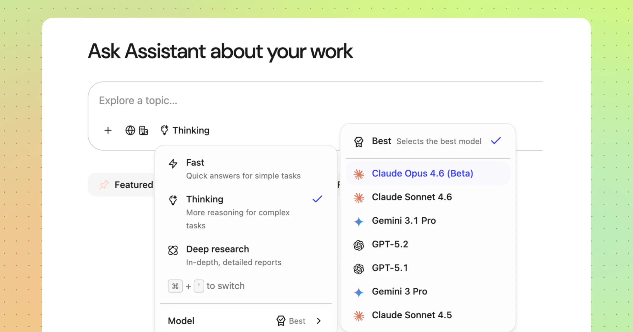
Task: Click the building workspace sources icon
Action: tap(143, 130)
